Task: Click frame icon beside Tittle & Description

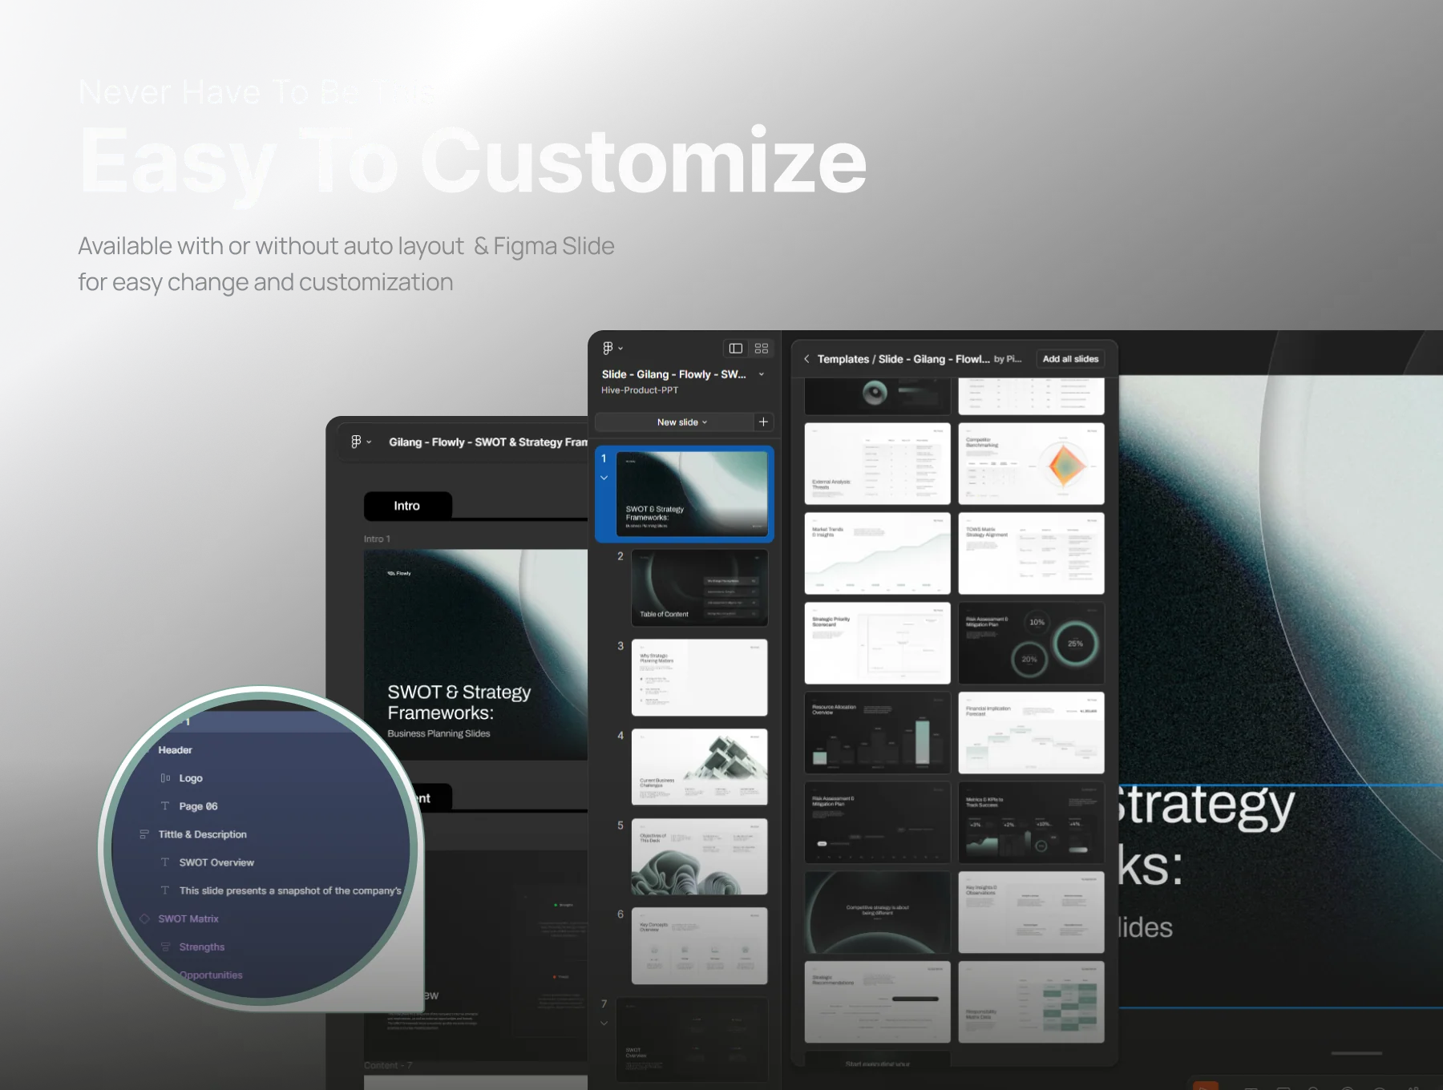Action: 144,834
